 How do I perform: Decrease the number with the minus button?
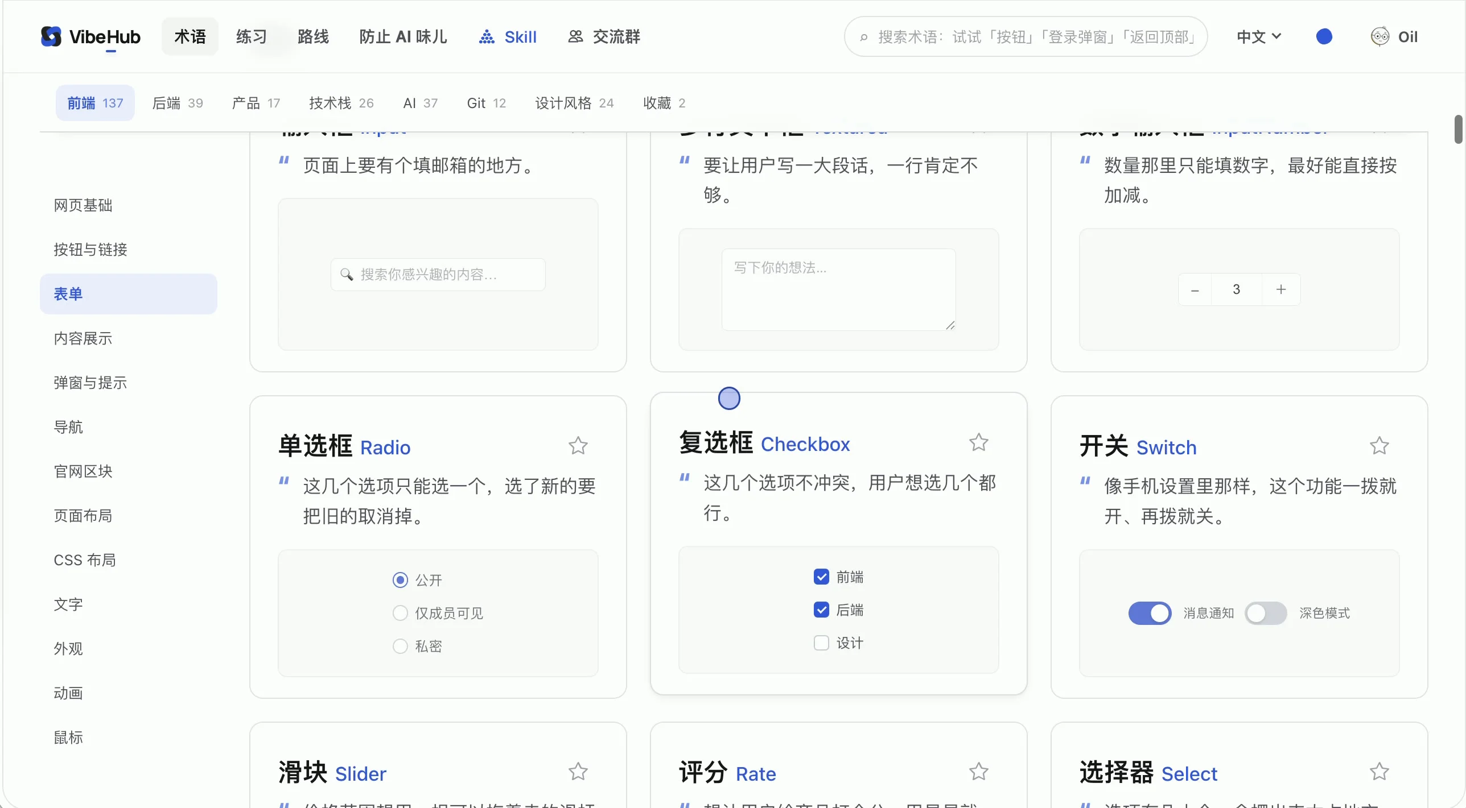click(x=1195, y=290)
